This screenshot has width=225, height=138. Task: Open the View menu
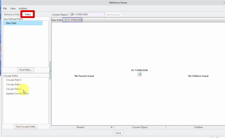pos(13,8)
